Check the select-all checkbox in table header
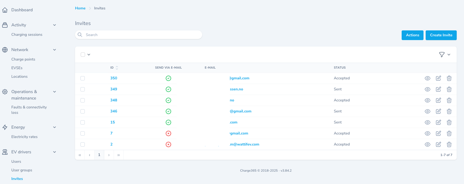464x184 pixels. (x=83, y=55)
